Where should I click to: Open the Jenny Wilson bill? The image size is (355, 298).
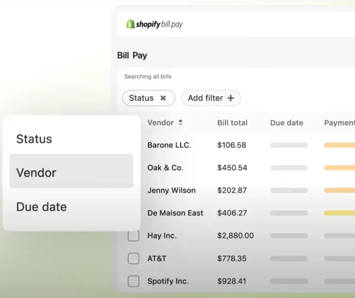click(171, 190)
